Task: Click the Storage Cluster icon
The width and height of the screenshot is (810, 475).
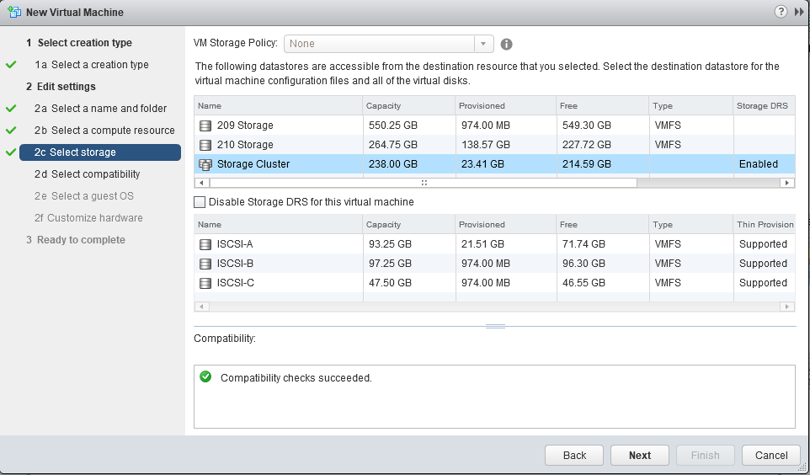Action: pos(205,164)
